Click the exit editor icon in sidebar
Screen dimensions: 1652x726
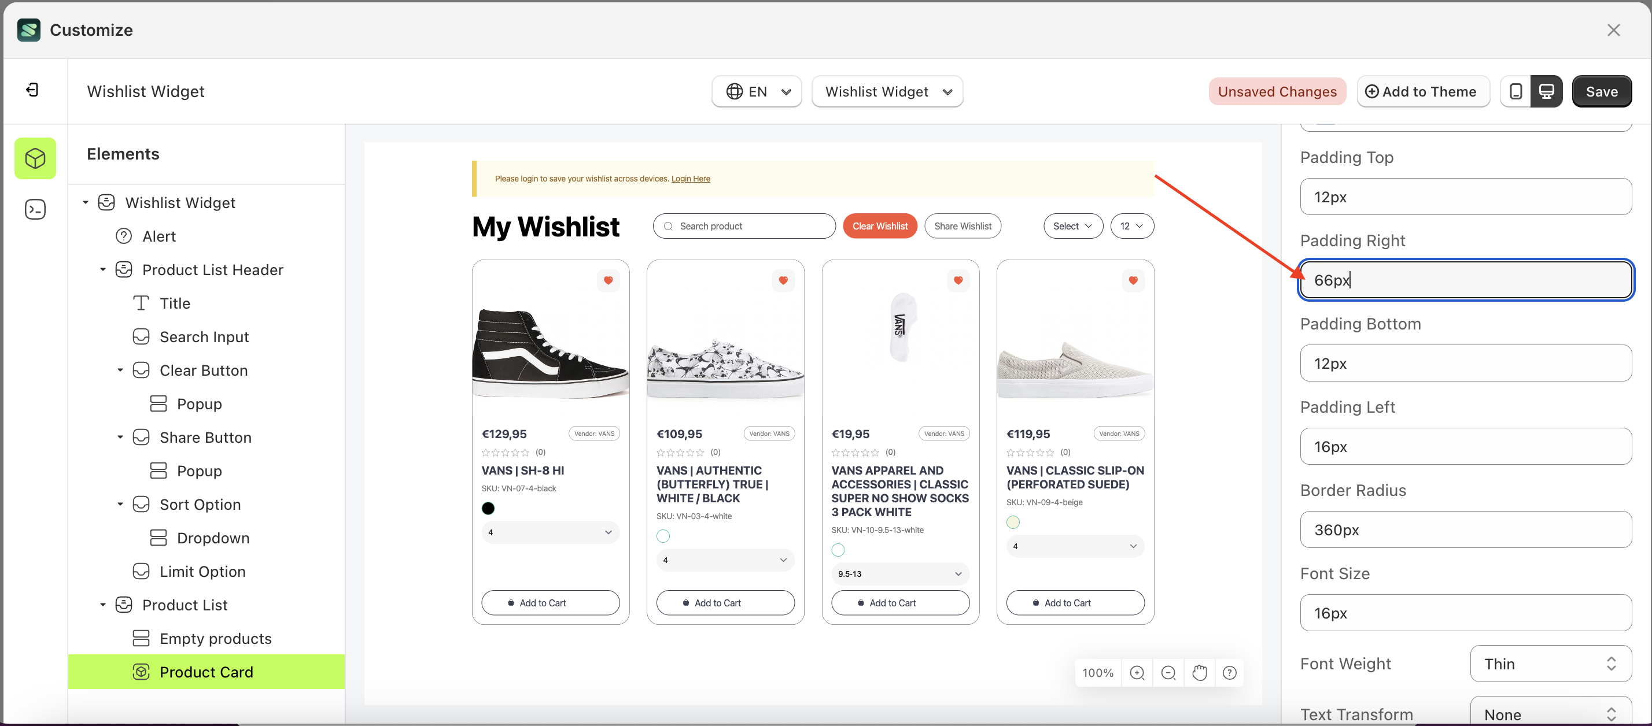(x=32, y=90)
